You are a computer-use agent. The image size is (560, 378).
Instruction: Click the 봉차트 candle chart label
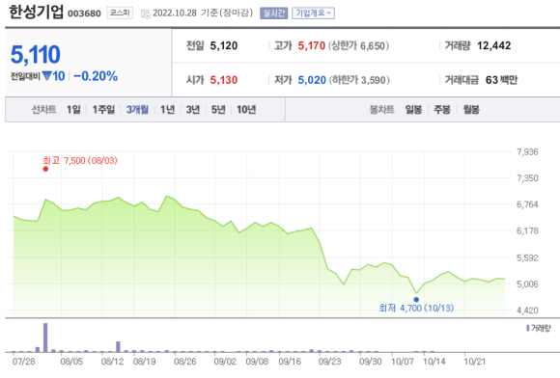pyautogui.click(x=381, y=110)
